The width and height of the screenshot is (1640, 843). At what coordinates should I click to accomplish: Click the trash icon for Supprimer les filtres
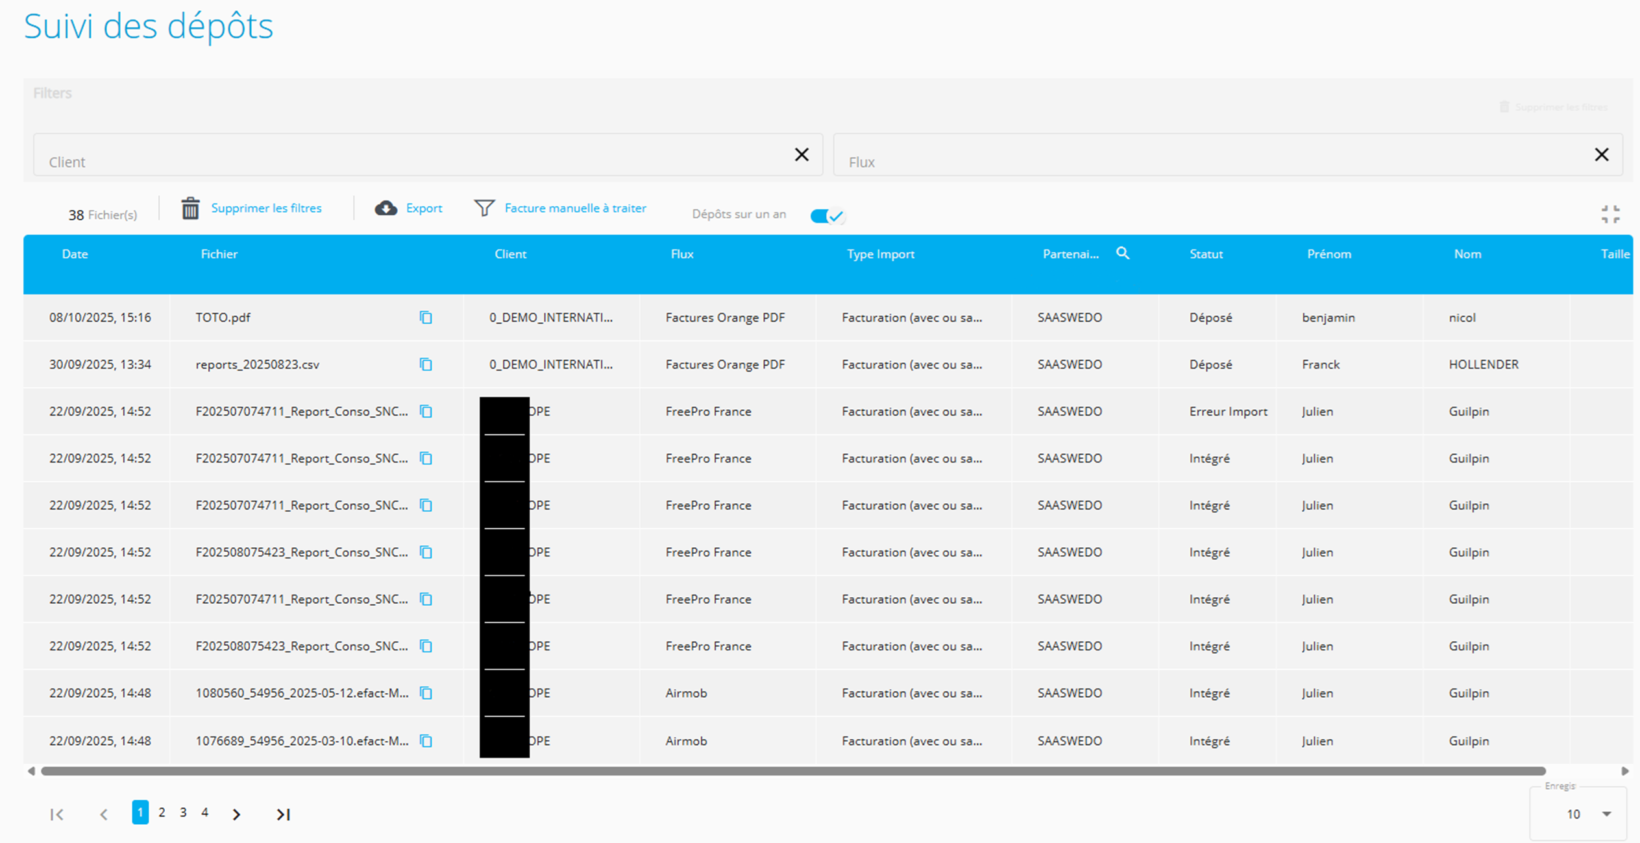(190, 208)
